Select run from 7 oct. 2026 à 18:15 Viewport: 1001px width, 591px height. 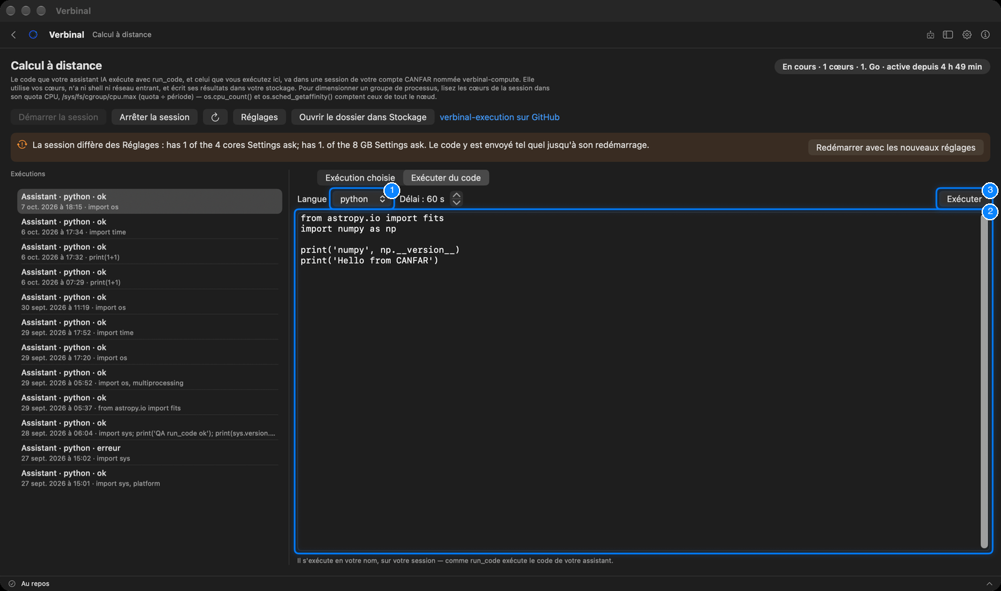tap(150, 202)
